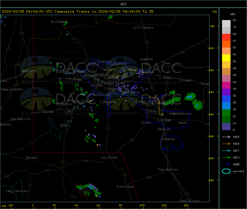247x209 pixels.
Task: Select the orange 57-60 dBZ color swatch
Action: coord(226,44)
